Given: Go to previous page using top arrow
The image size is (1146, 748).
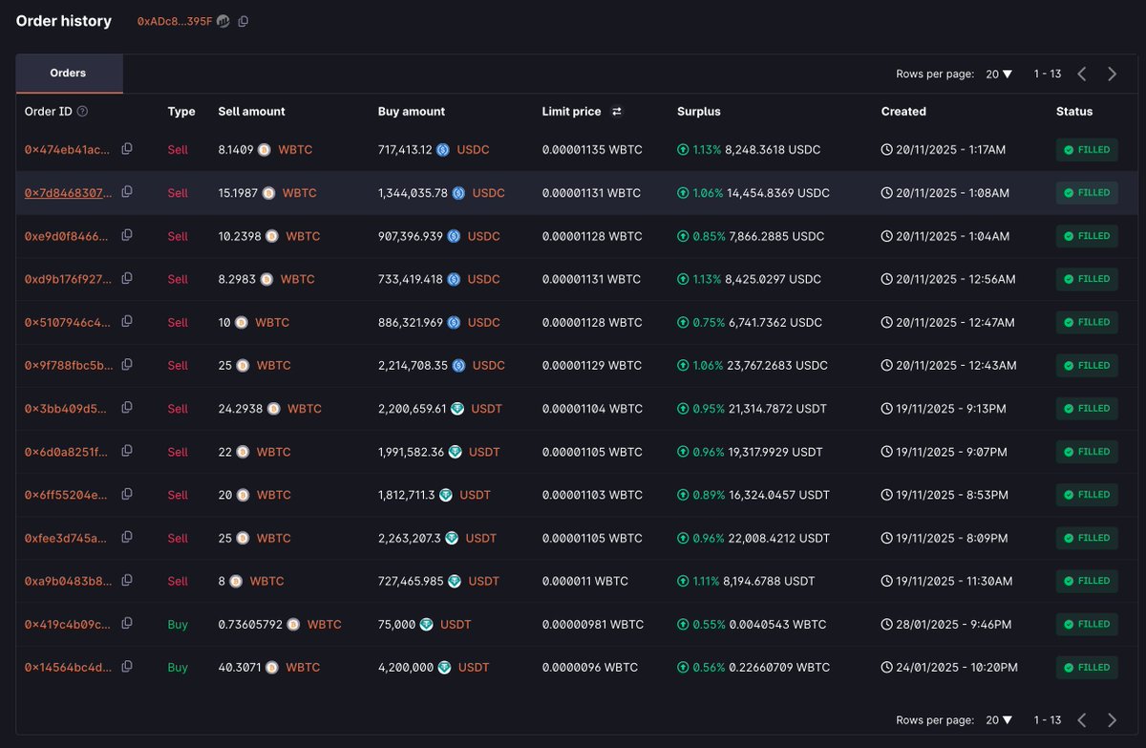Looking at the screenshot, I should click(x=1082, y=74).
